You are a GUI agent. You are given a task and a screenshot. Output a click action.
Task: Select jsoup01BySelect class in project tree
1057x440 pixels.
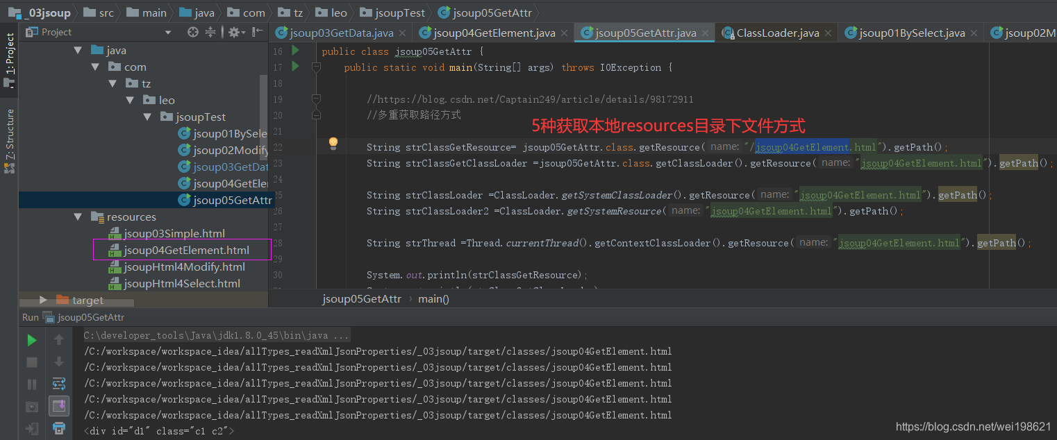(222, 133)
